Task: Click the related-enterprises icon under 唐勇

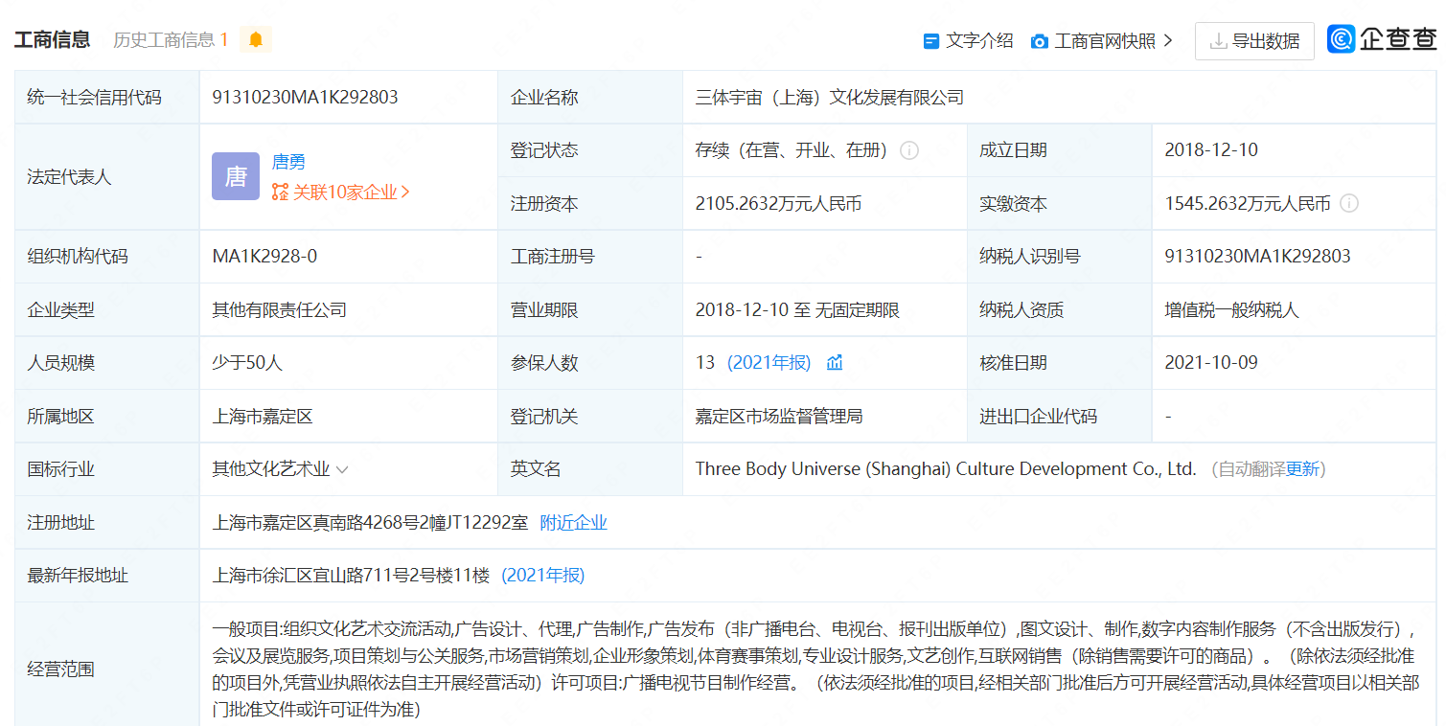Action: click(280, 192)
